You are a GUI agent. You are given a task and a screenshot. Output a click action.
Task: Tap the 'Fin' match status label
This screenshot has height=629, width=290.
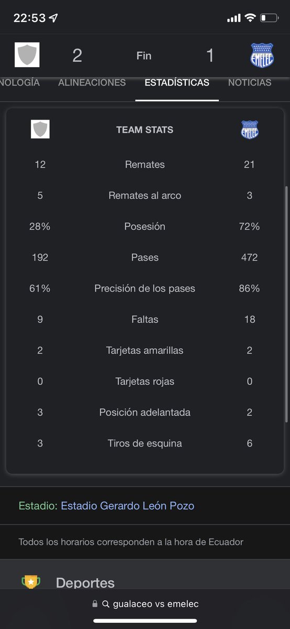coord(144,56)
